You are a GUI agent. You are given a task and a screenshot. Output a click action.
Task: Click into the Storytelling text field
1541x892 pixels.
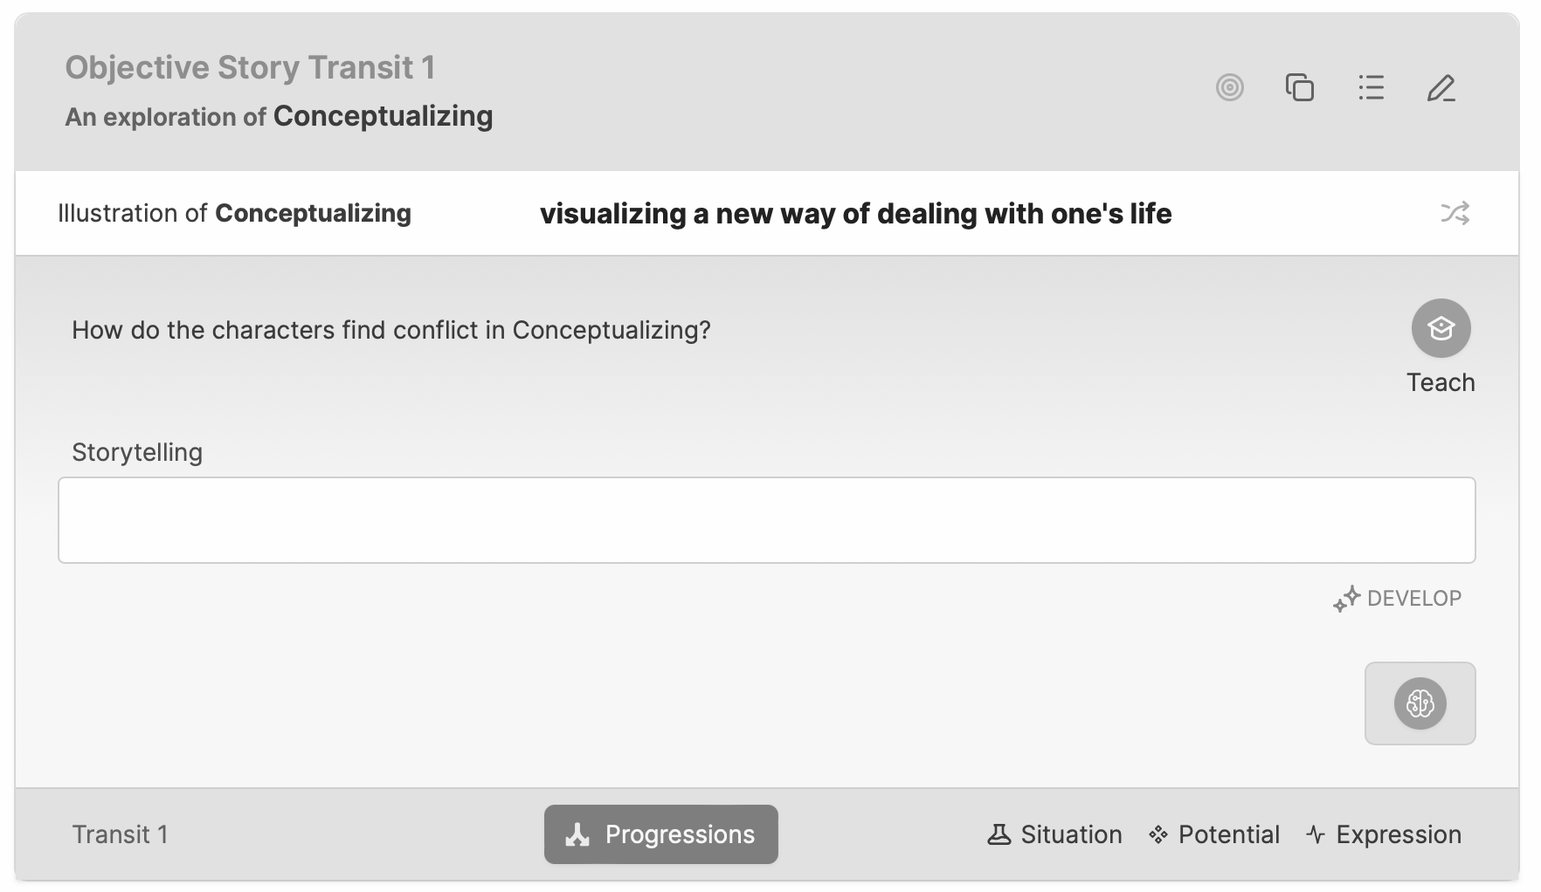click(766, 520)
